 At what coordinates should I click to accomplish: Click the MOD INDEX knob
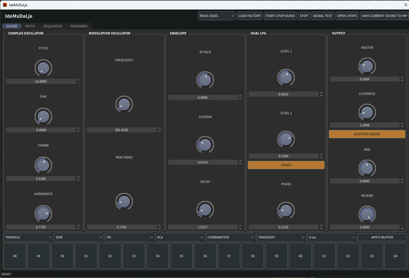click(124, 202)
